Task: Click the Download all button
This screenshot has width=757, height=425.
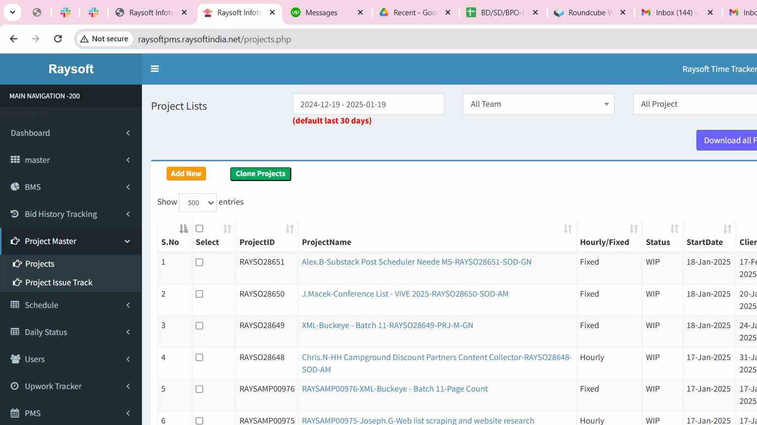Action: (727, 140)
